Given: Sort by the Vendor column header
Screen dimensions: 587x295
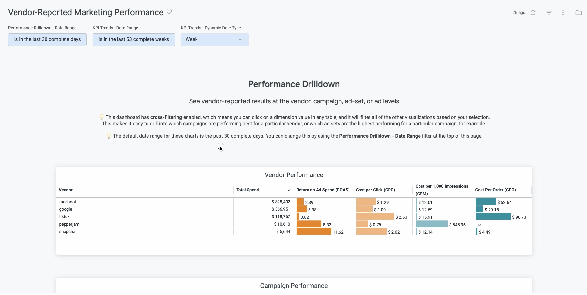Looking at the screenshot, I should [x=66, y=190].
